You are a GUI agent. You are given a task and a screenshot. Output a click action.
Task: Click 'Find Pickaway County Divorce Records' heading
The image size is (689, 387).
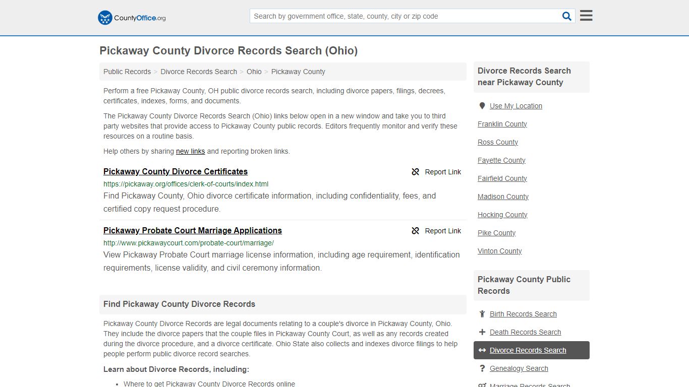coord(179,304)
